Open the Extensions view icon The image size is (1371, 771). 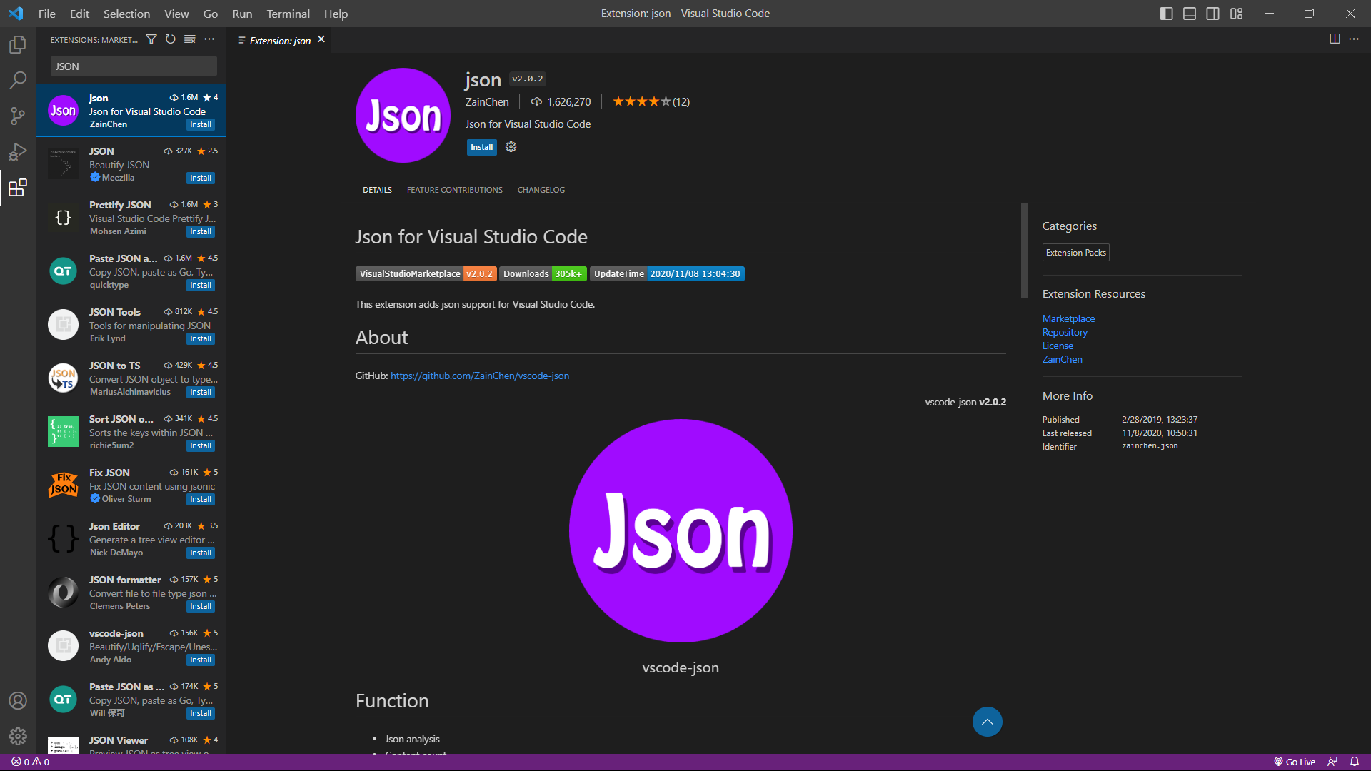tap(18, 188)
